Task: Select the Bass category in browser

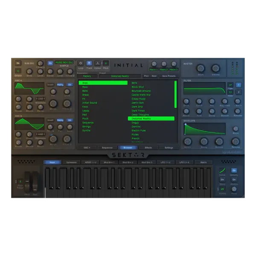Action: click(85, 87)
